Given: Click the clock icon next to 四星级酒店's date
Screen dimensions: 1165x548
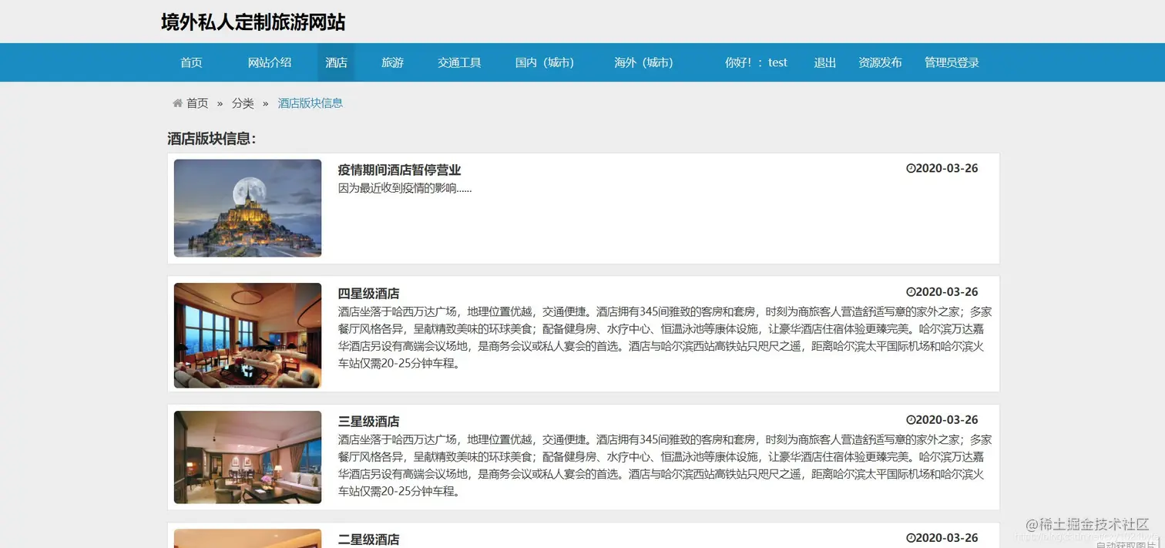Looking at the screenshot, I should (x=911, y=291).
